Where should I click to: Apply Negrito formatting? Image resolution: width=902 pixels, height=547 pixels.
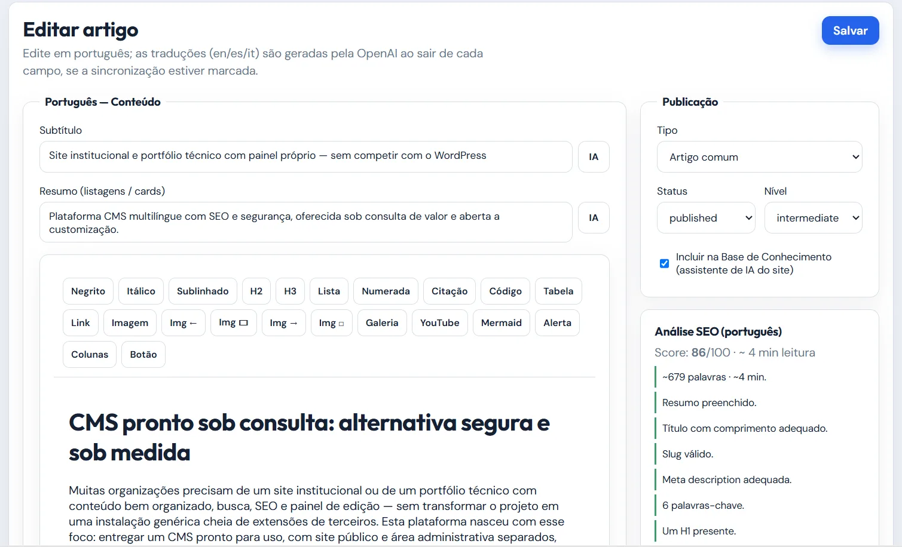pyautogui.click(x=88, y=291)
